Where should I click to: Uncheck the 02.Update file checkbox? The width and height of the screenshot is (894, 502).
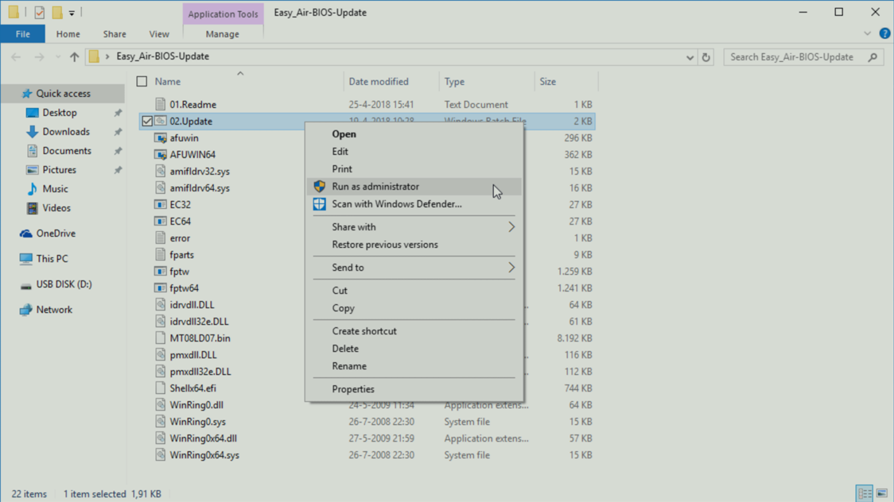tap(147, 122)
